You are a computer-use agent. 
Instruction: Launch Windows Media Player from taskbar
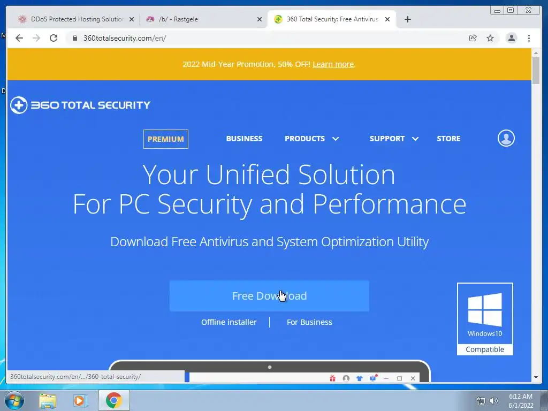point(80,401)
